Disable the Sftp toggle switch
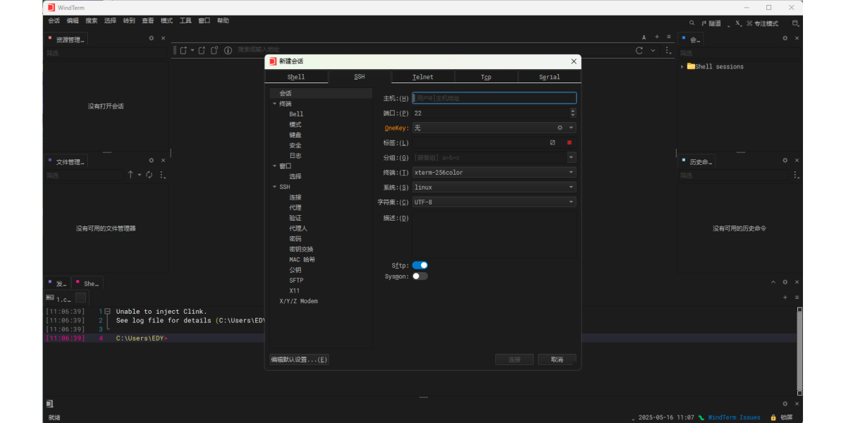Viewport: 846px width, 423px height. [420, 265]
